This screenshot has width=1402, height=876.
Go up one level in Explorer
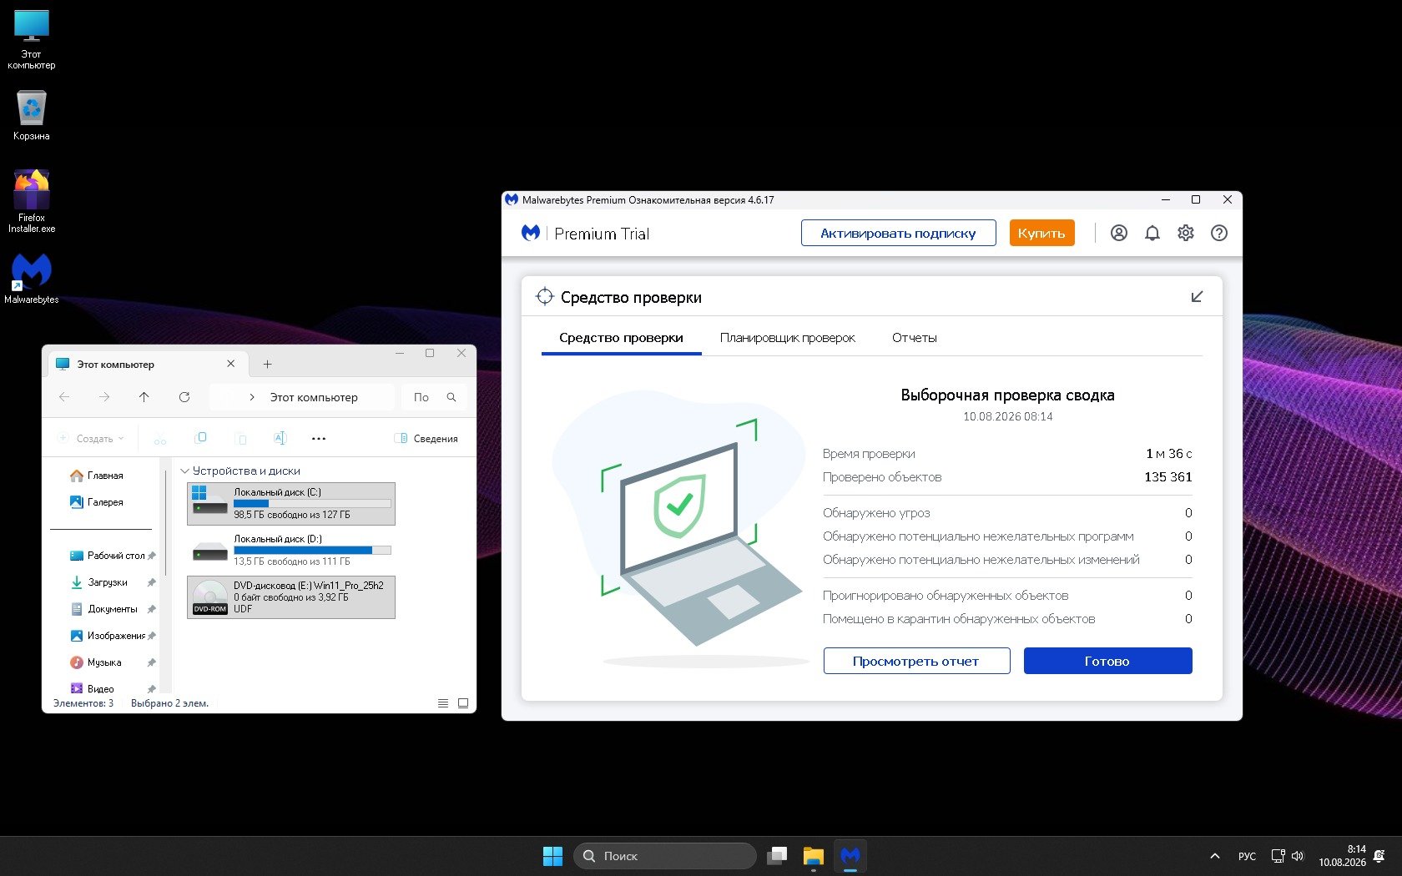point(144,397)
